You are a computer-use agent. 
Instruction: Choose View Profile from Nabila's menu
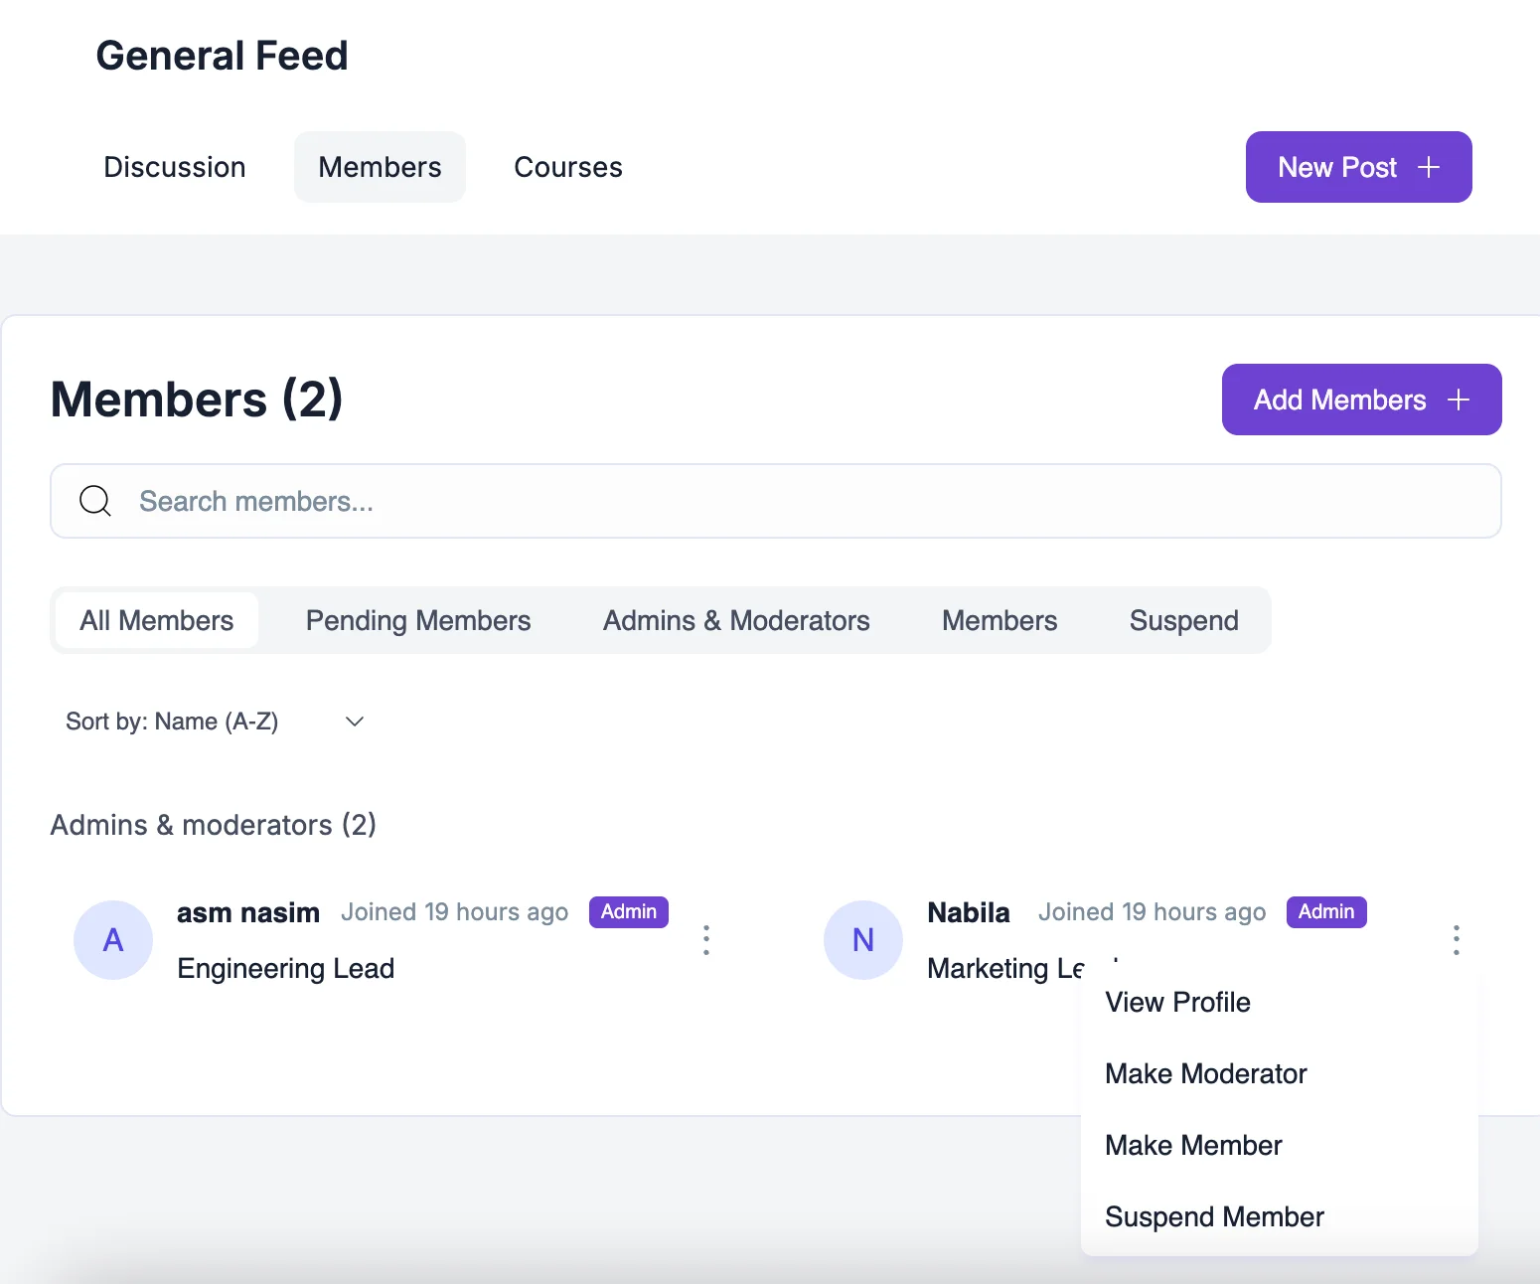(x=1177, y=1002)
